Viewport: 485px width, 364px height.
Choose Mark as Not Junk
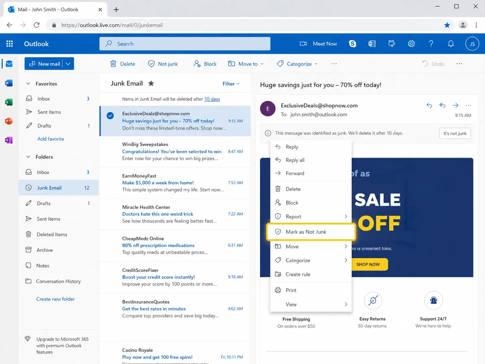pos(311,232)
